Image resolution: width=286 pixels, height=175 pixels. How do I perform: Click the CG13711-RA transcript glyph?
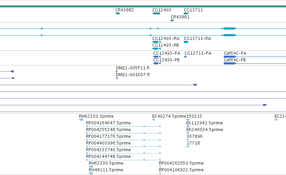pyautogui.click(x=187, y=42)
